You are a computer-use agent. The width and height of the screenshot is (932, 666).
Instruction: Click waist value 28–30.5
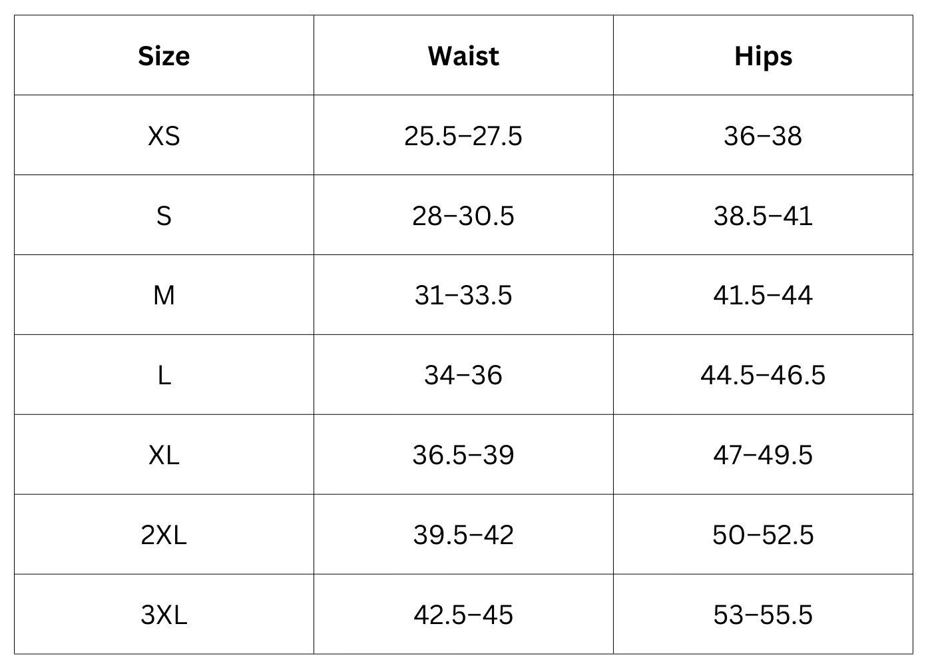[463, 216]
